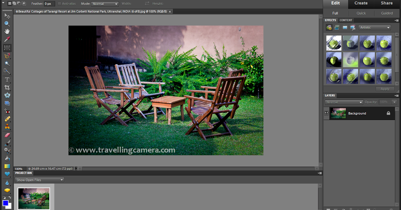The width and height of the screenshot is (401, 210).
Task: Switch to Guided edit mode
Action: (x=387, y=13)
